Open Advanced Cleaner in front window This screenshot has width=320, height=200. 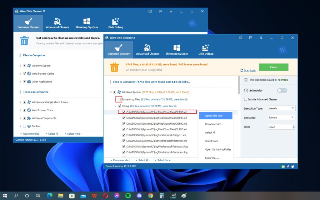coord(147,50)
